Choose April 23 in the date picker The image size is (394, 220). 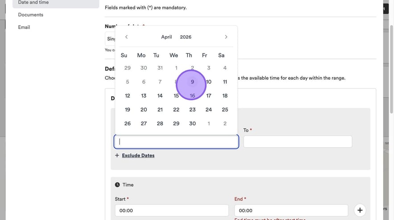pyautogui.click(x=192, y=110)
